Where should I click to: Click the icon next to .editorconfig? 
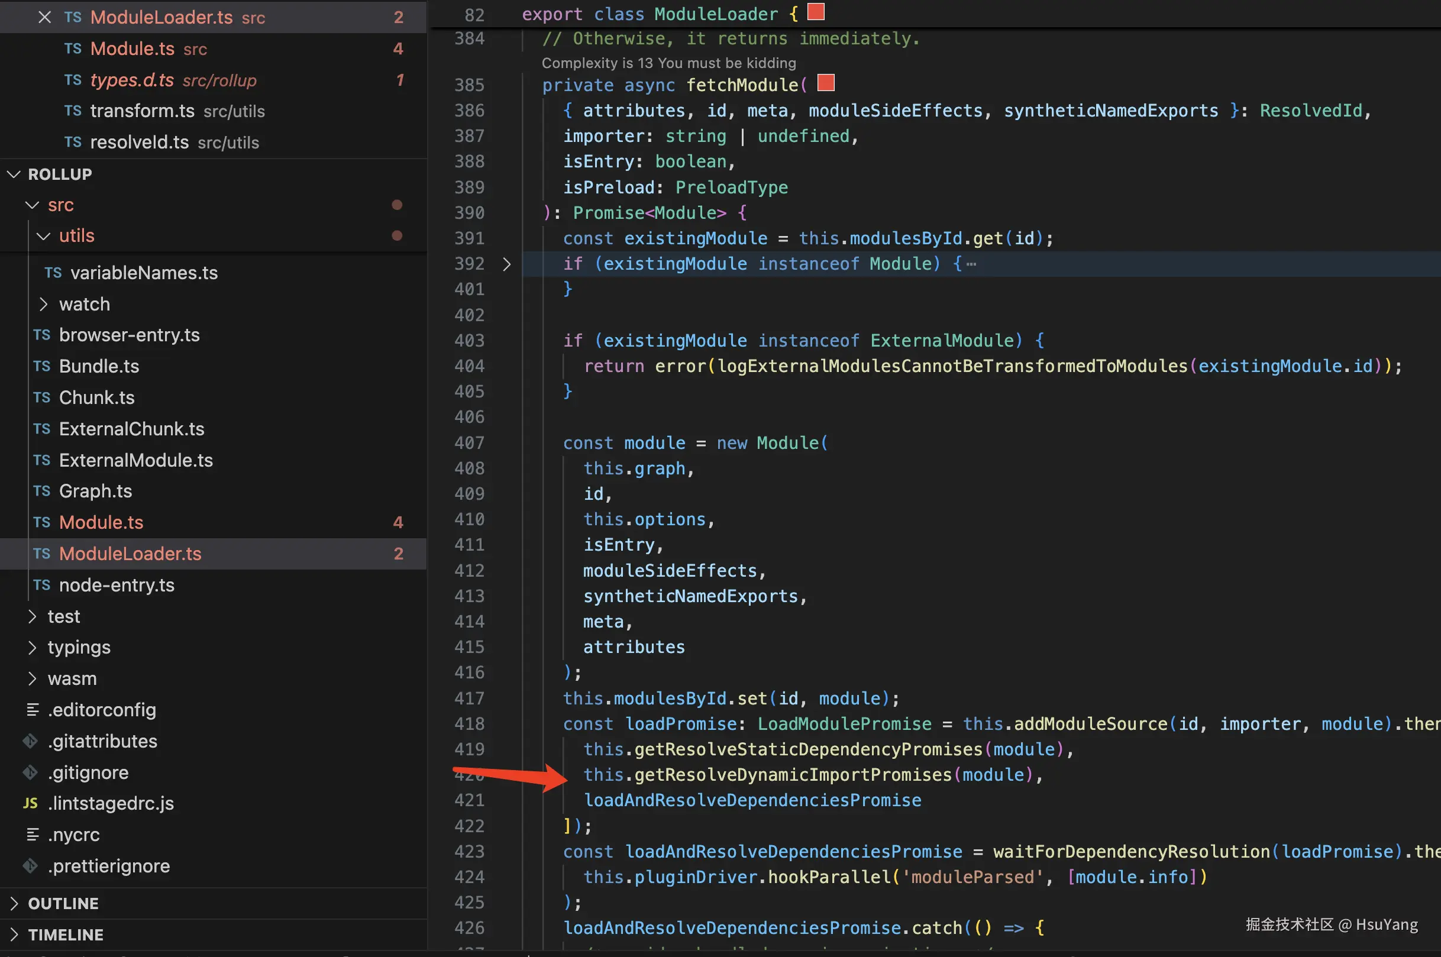[33, 710]
